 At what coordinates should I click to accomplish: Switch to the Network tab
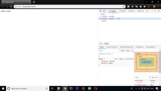pyautogui.click(x=141, y=11)
